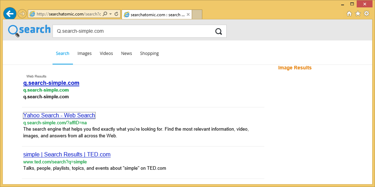Switch to the Images results tab
The height and width of the screenshot is (187, 375).
click(85, 54)
